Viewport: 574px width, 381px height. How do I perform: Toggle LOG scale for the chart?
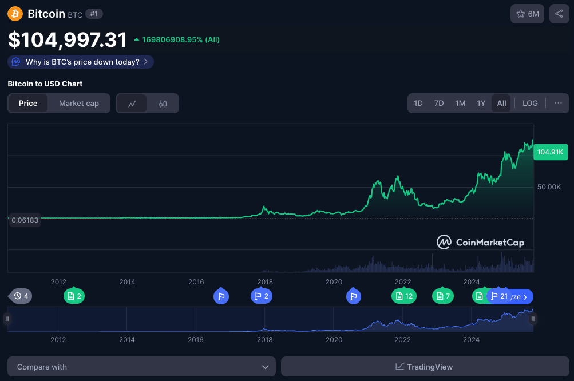[529, 103]
